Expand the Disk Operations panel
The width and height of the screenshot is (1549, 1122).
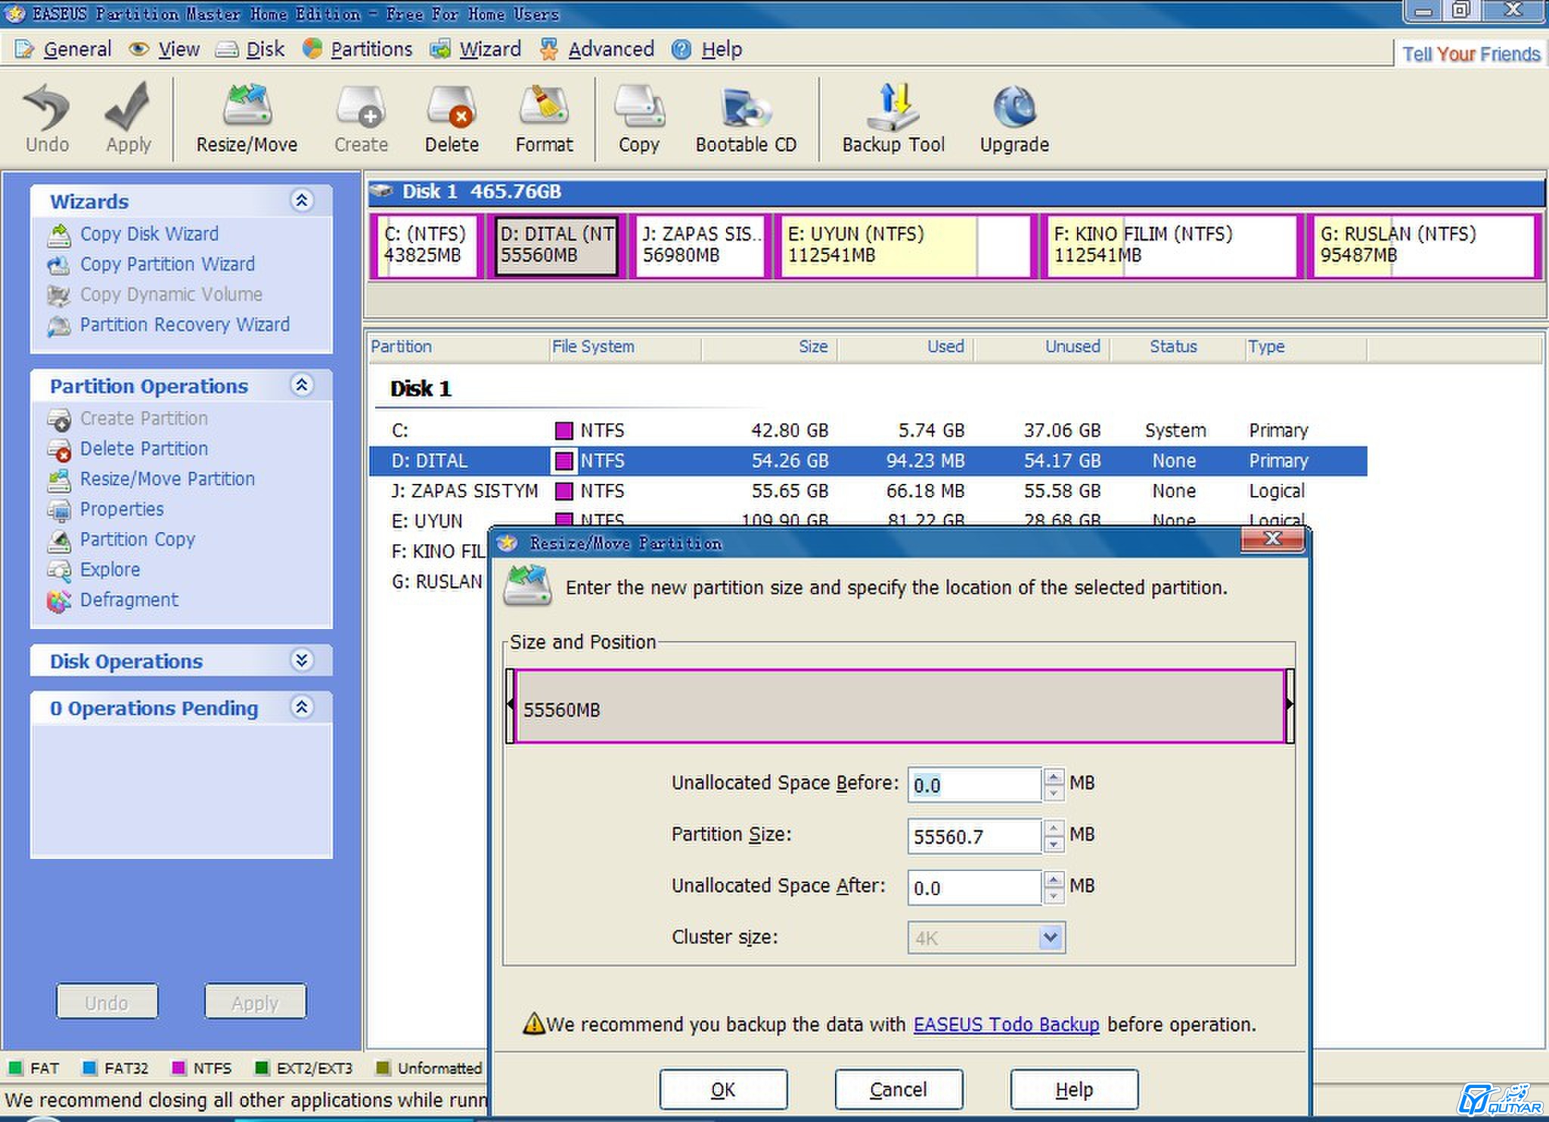(302, 660)
